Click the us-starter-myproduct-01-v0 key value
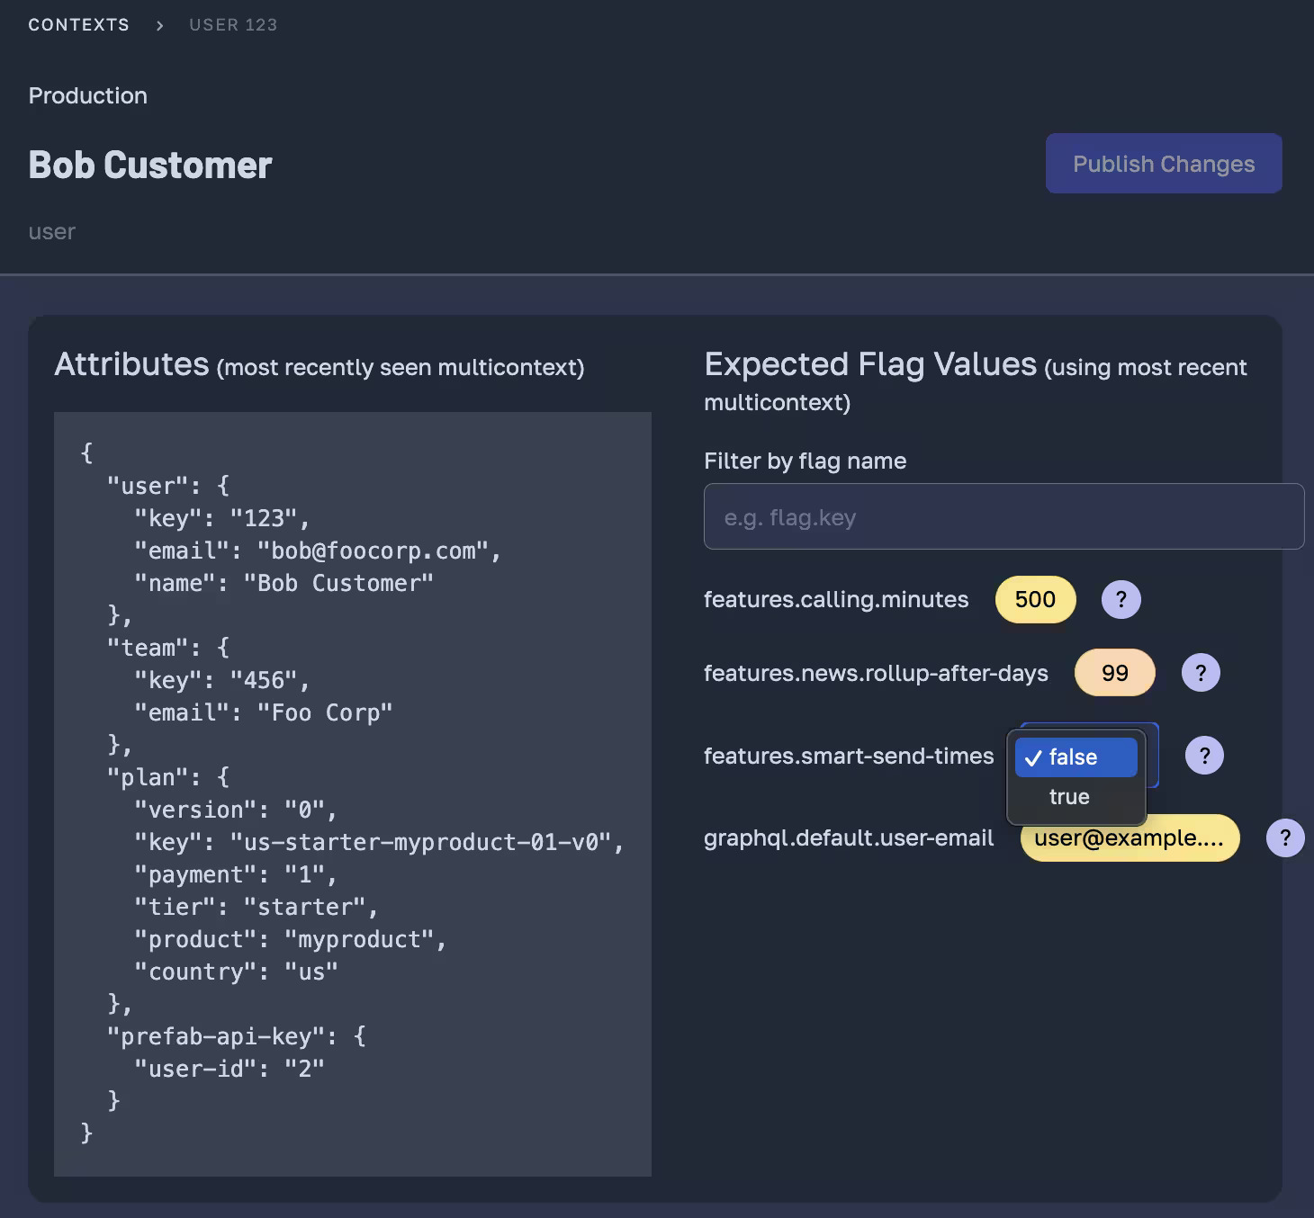Viewport: 1314px width, 1218px height. point(420,842)
